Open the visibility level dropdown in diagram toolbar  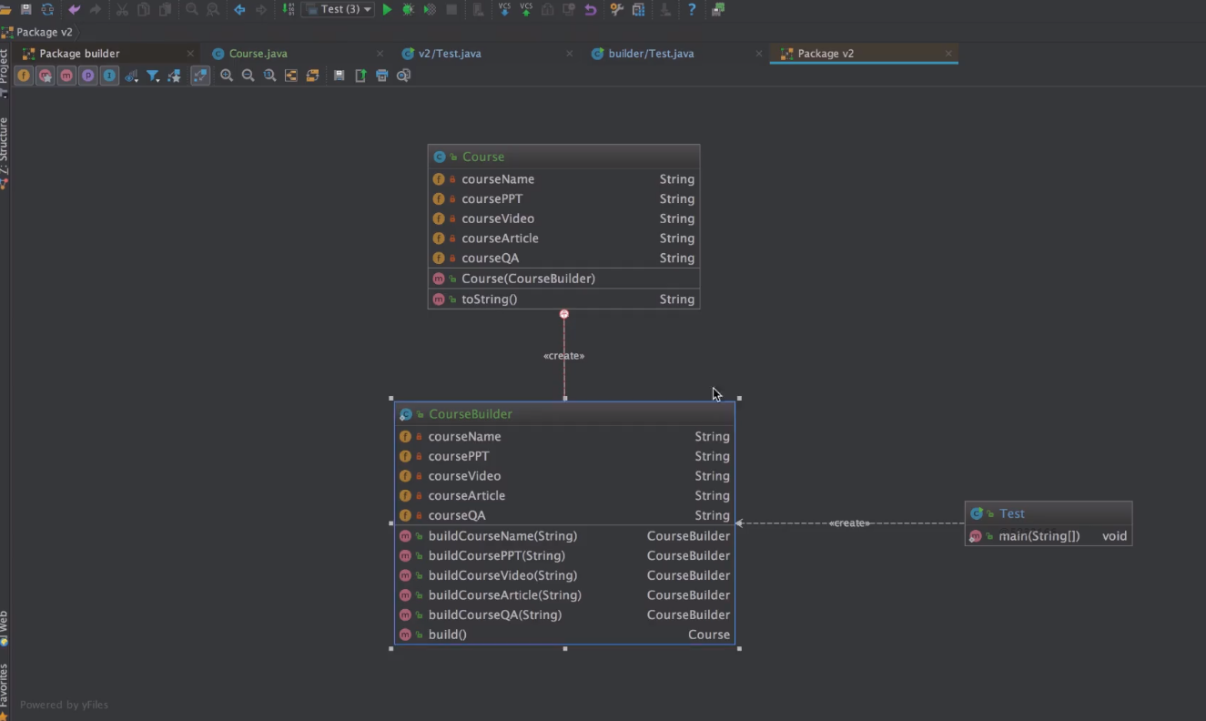[131, 76]
